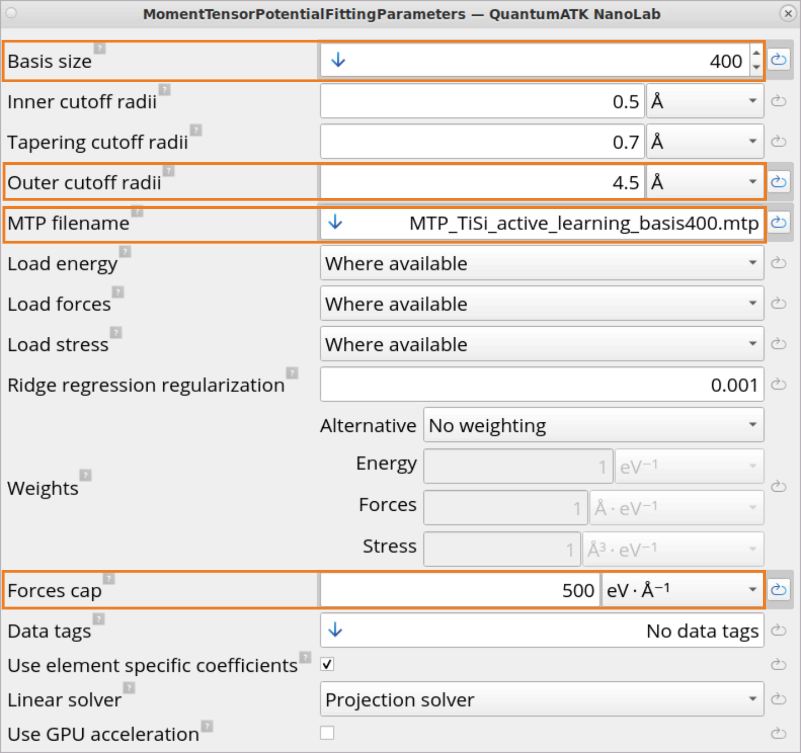Image resolution: width=801 pixels, height=753 pixels.
Task: Decrease Basis size with down stepper
Action: point(757,67)
